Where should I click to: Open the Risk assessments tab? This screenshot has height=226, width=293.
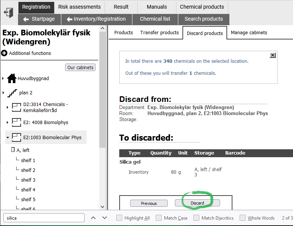pos(79,7)
